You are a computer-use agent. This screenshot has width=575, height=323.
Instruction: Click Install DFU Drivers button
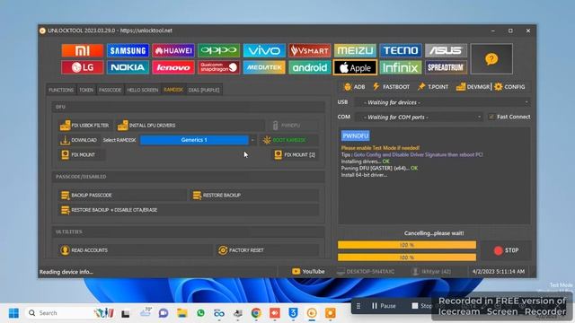click(x=190, y=126)
